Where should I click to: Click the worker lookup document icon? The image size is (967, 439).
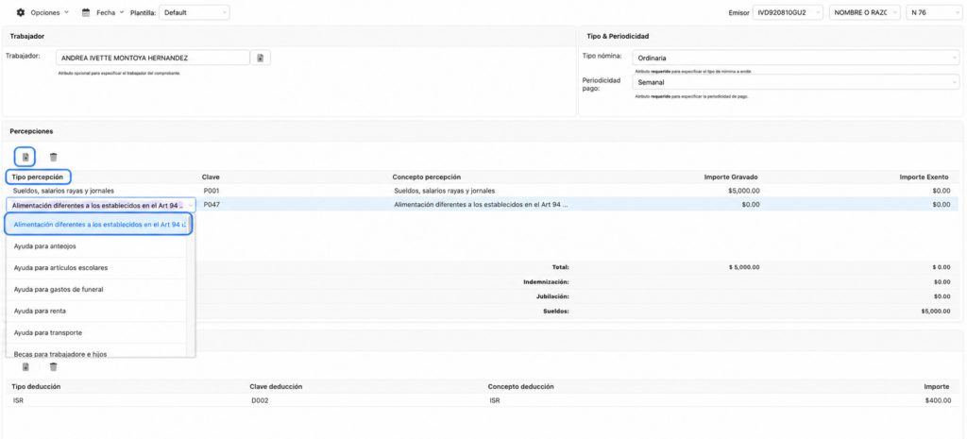pos(261,58)
